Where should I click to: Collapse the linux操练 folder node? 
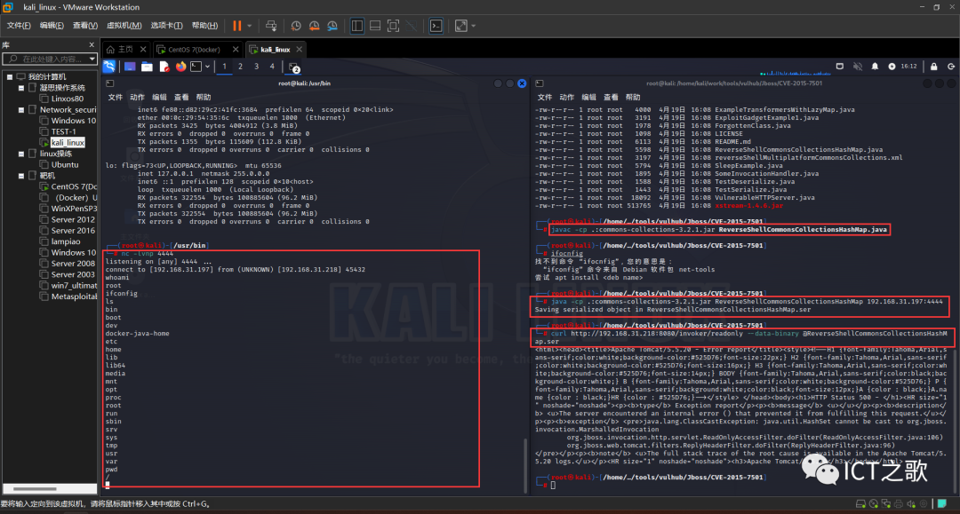(21, 154)
